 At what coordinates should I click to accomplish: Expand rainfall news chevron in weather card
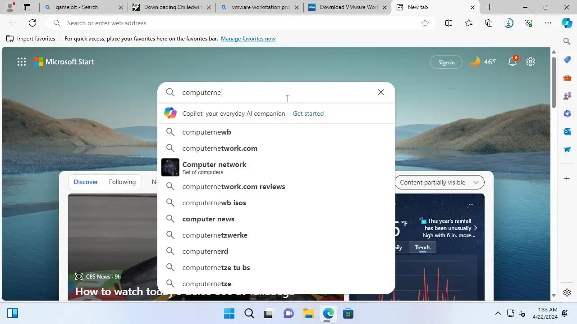pos(476,228)
